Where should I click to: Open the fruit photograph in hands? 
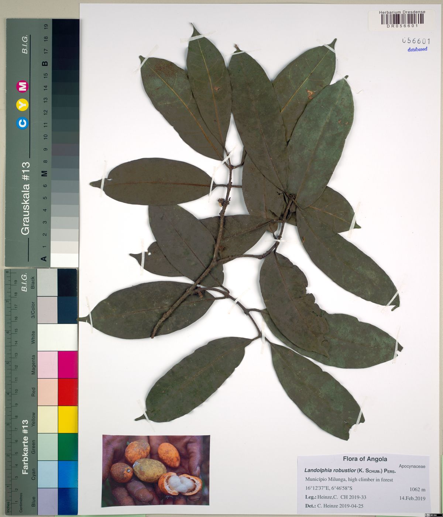point(156,470)
